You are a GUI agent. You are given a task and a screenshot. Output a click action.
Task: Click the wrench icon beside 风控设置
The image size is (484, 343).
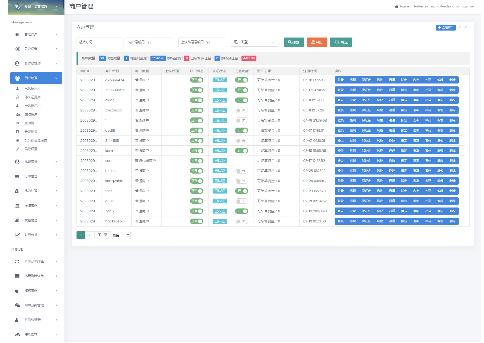click(18, 149)
